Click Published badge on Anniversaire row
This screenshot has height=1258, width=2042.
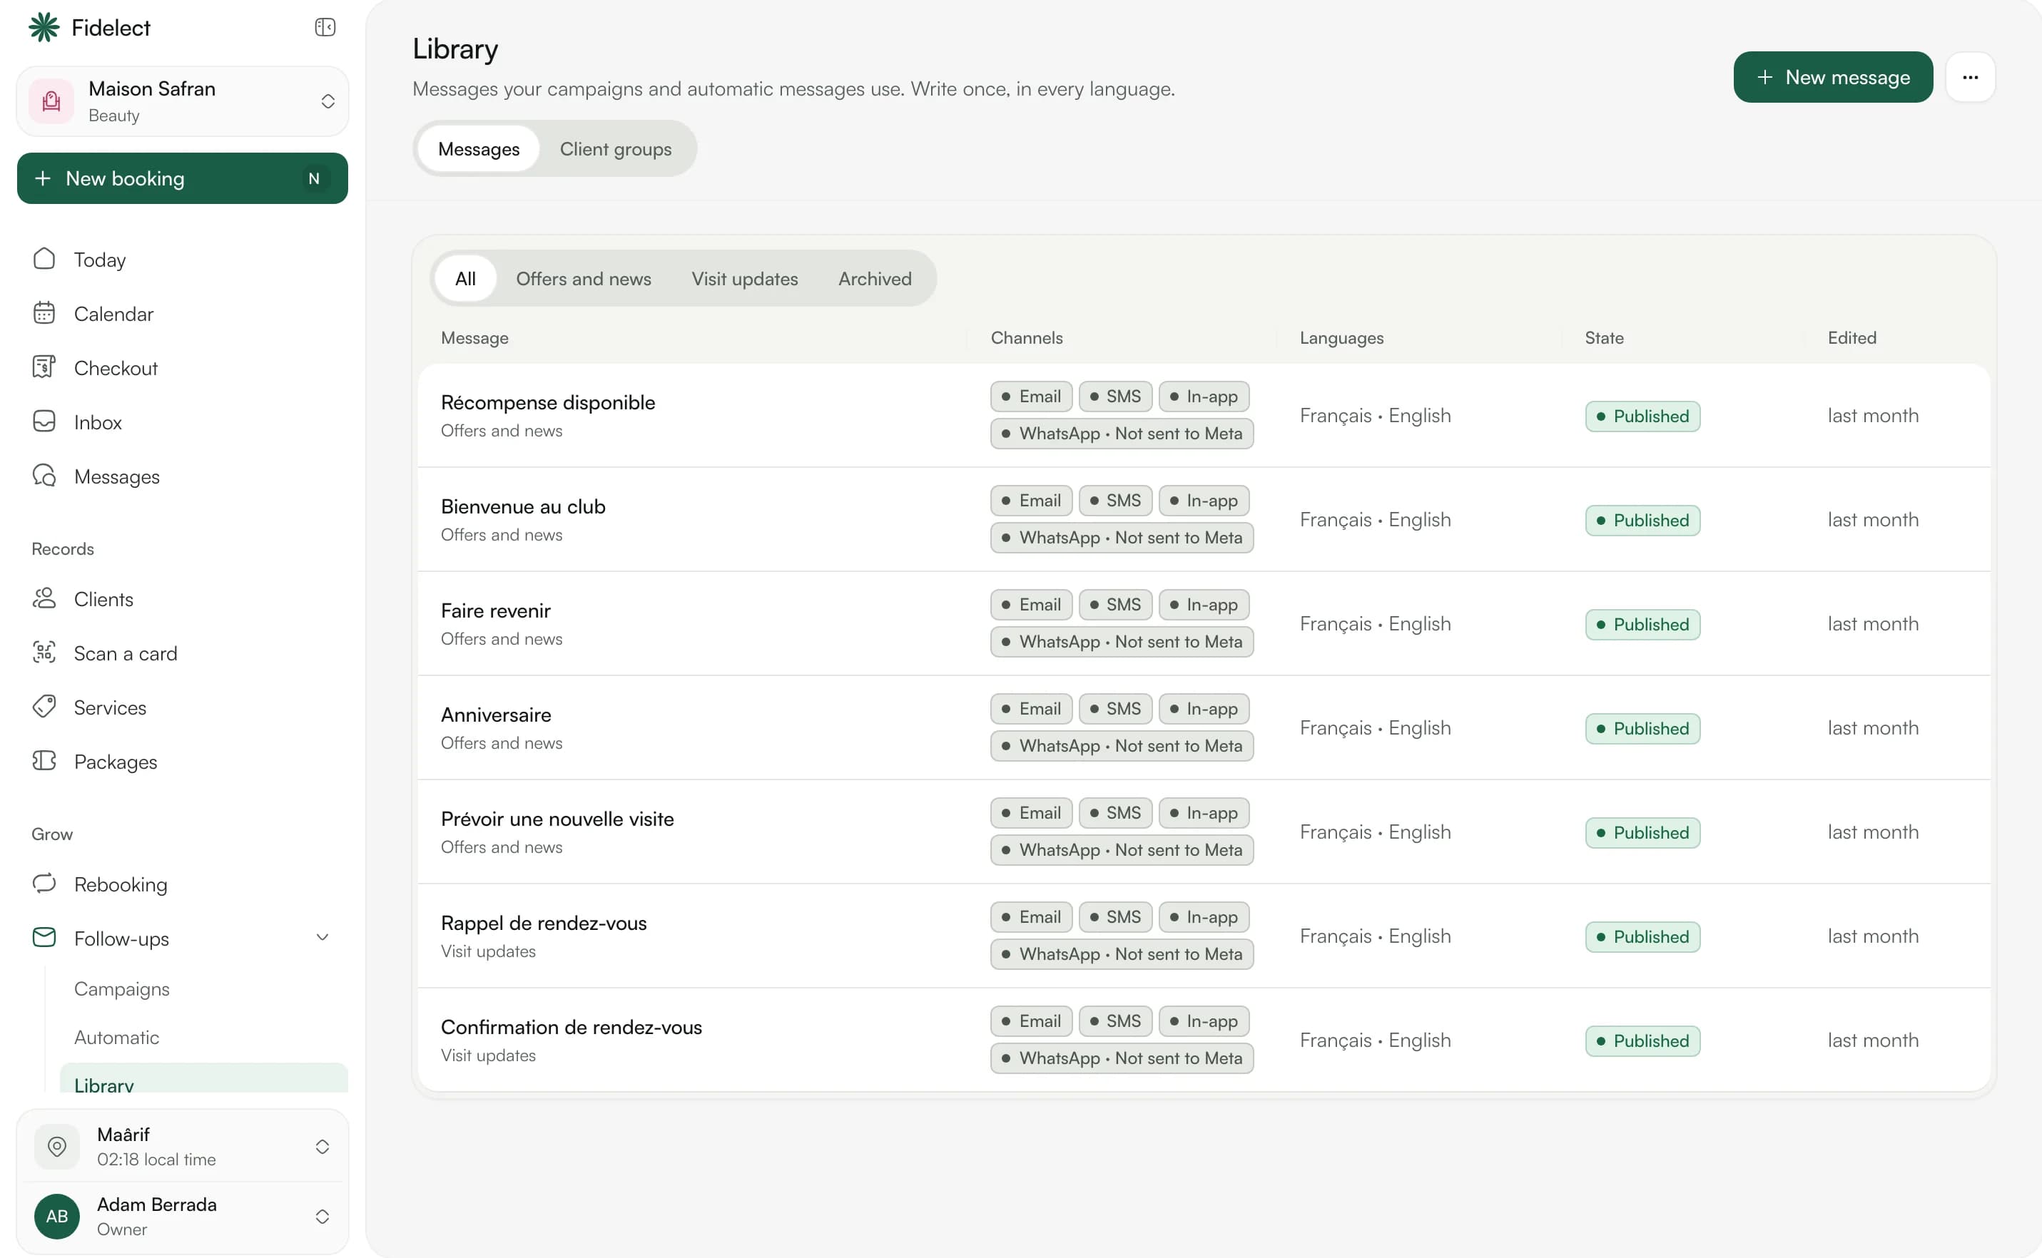tap(1642, 728)
